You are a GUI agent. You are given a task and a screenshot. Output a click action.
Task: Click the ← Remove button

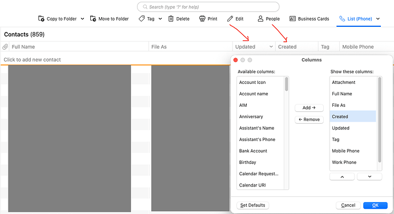click(x=309, y=120)
